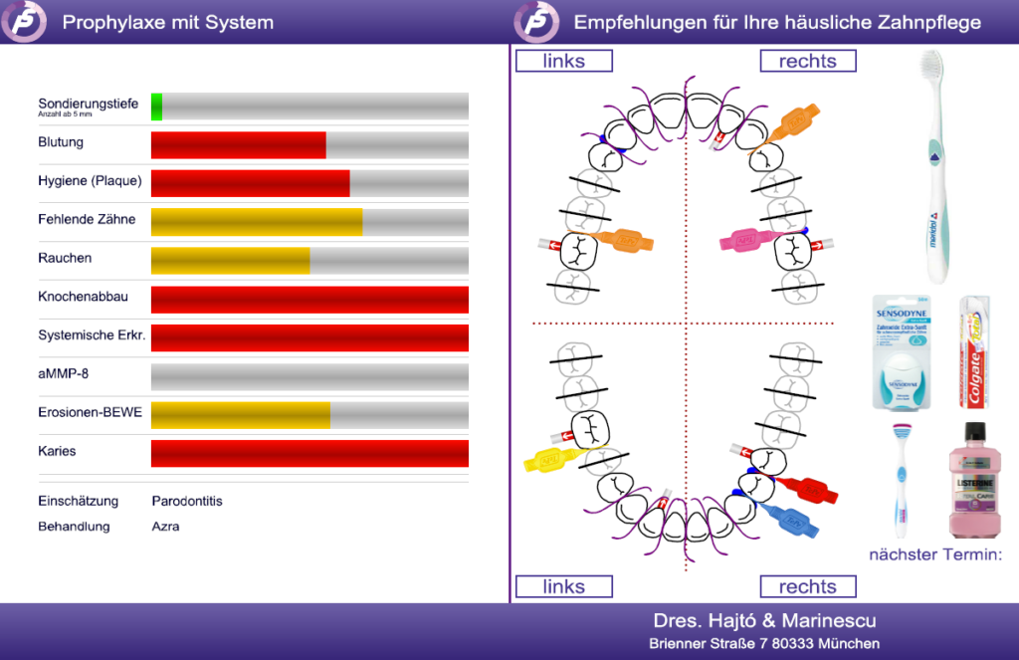Click the Rauchen yellow bar
The image size is (1019, 660).
coord(231,261)
